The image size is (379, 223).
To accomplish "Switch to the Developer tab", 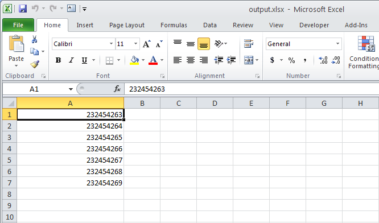I will (314, 25).
